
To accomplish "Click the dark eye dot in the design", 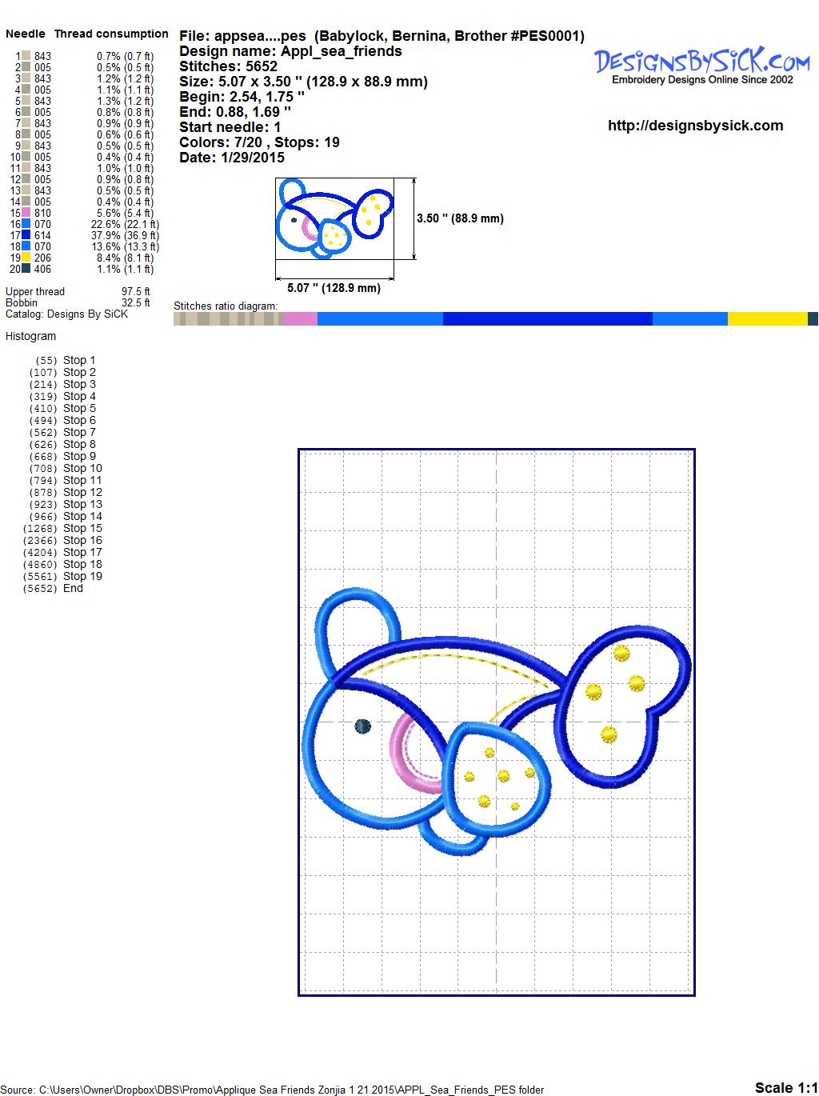I will tap(362, 726).
